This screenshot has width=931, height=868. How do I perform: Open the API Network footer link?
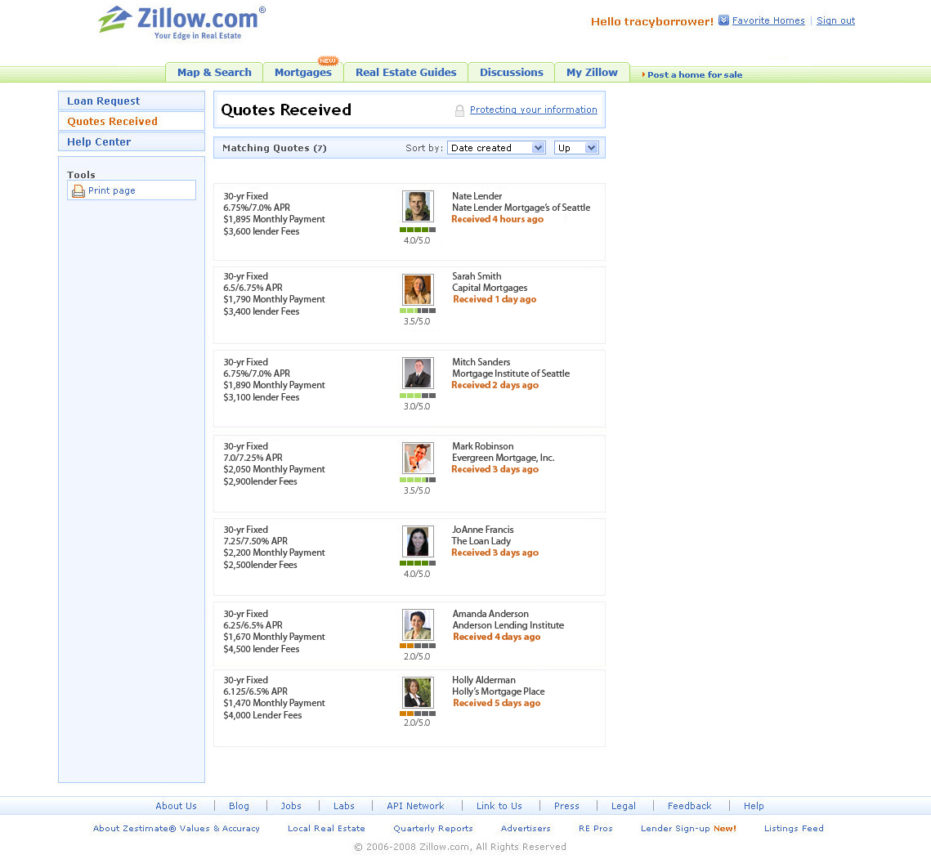(x=415, y=806)
